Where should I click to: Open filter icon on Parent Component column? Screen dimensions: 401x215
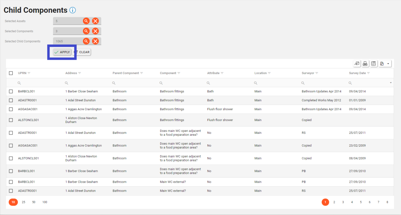point(141,73)
